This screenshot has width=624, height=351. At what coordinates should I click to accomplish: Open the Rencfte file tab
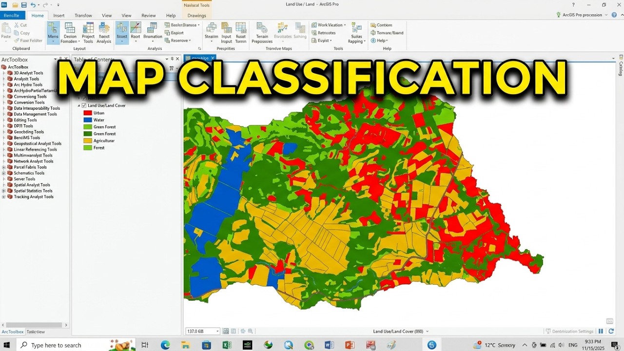pos(11,16)
